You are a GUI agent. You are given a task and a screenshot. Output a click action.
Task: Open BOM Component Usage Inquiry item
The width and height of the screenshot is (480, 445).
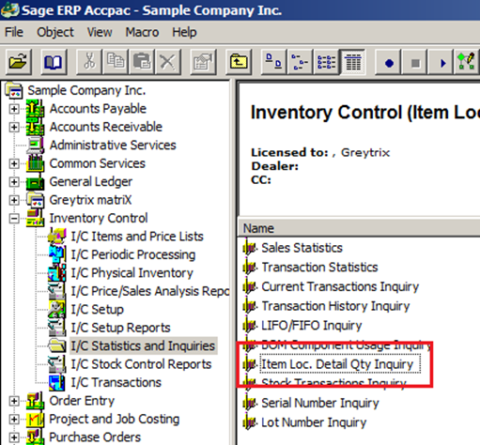pyautogui.click(x=347, y=345)
